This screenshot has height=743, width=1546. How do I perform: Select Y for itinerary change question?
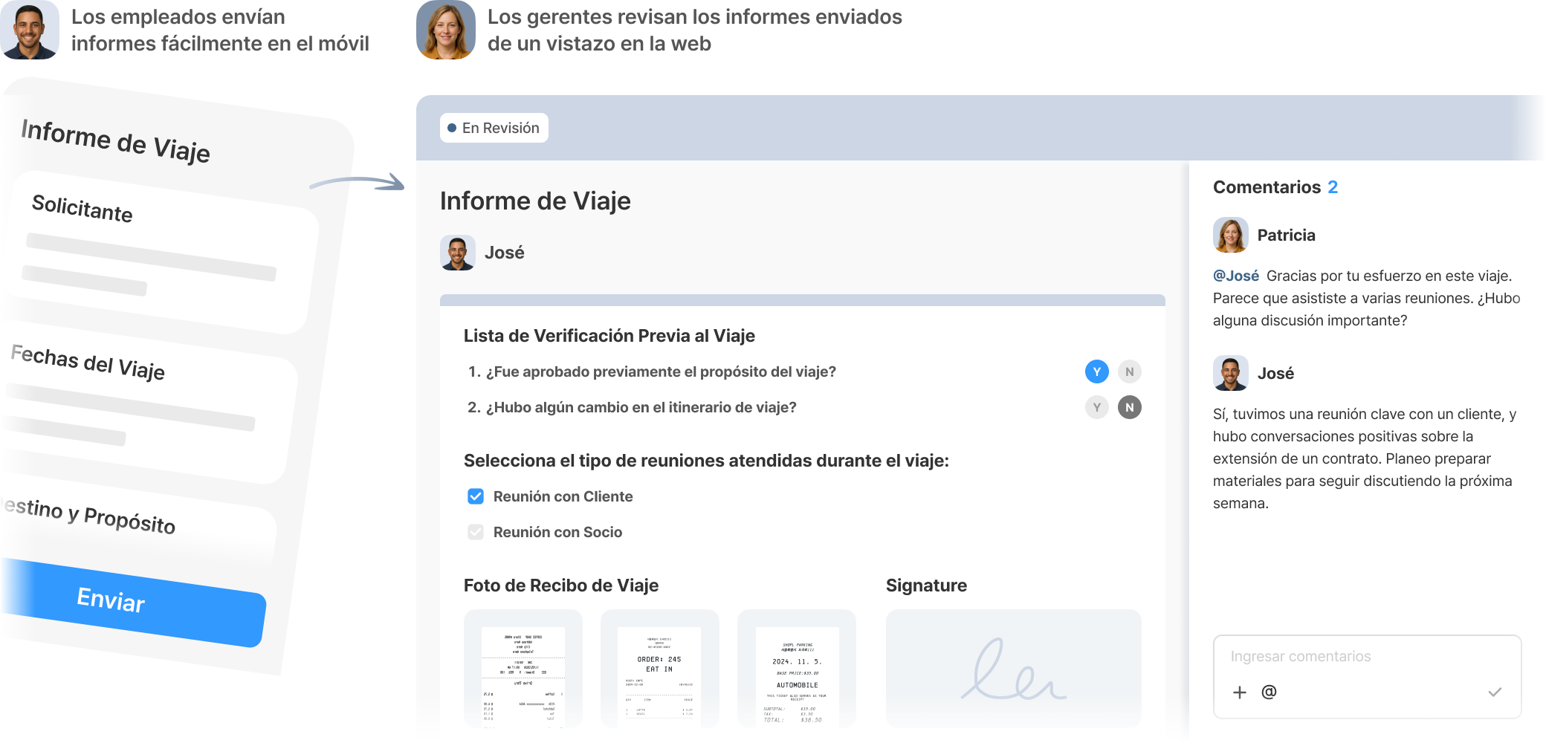(1097, 407)
